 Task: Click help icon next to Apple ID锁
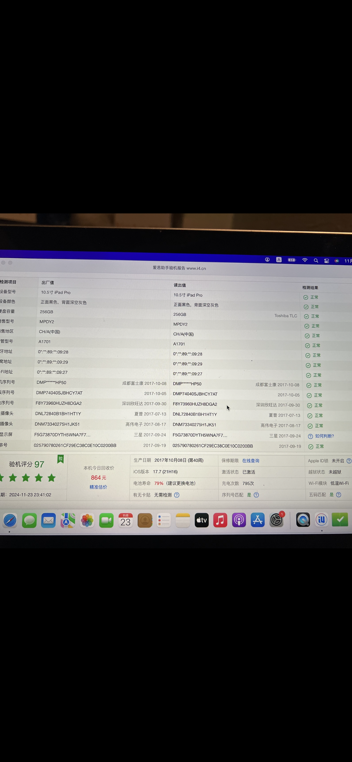[349, 461]
